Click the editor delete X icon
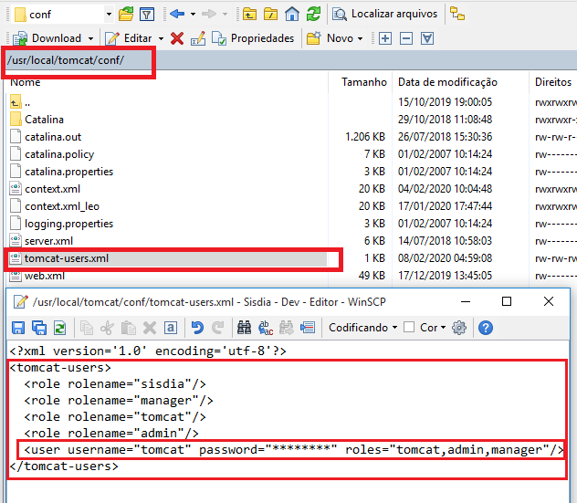The height and width of the screenshot is (503, 577). tap(150, 328)
